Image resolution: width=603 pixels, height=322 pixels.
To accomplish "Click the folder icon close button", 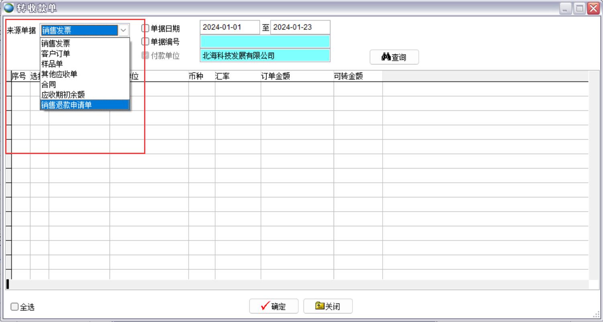I will tap(328, 306).
